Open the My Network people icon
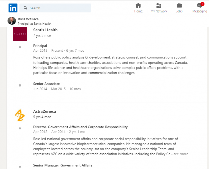Image resolution: width=209 pixels, height=169 pixels. [159, 6]
